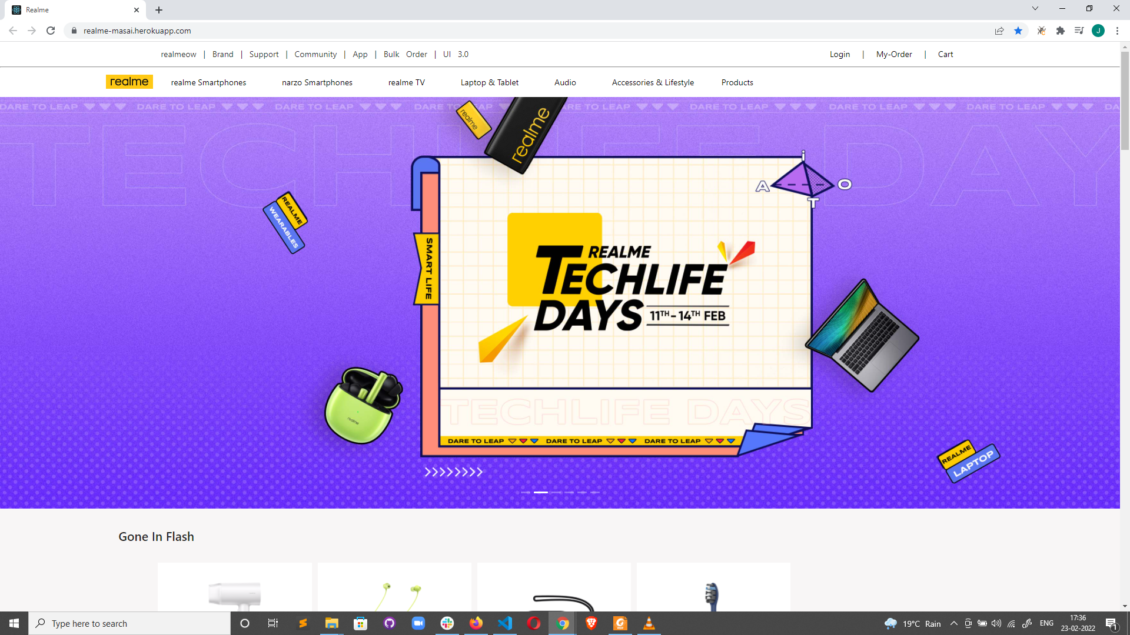Launch Visual Studio Code from taskbar
This screenshot has width=1130, height=635.
coord(505,623)
